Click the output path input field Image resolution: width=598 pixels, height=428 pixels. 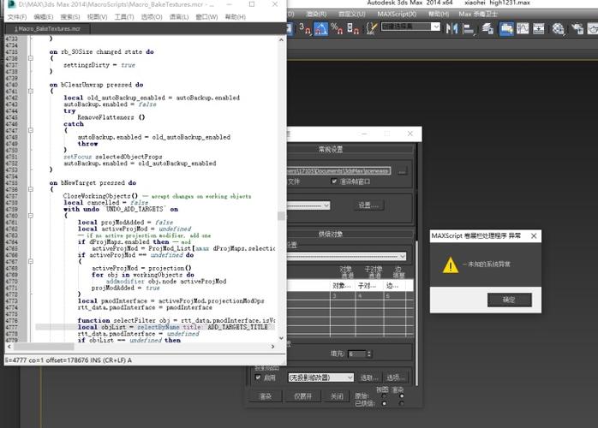pos(339,170)
